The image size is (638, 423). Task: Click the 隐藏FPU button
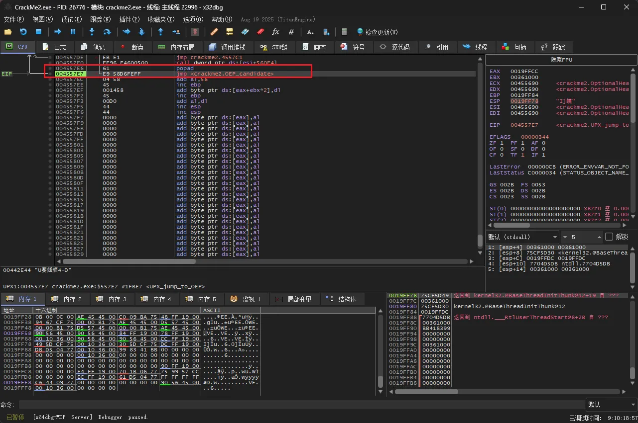(x=561, y=60)
